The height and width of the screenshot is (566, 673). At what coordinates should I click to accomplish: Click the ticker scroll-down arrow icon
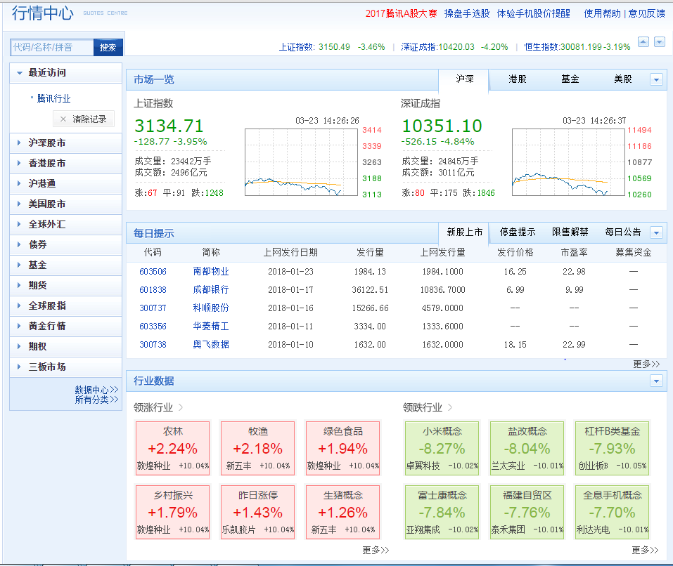click(x=659, y=42)
